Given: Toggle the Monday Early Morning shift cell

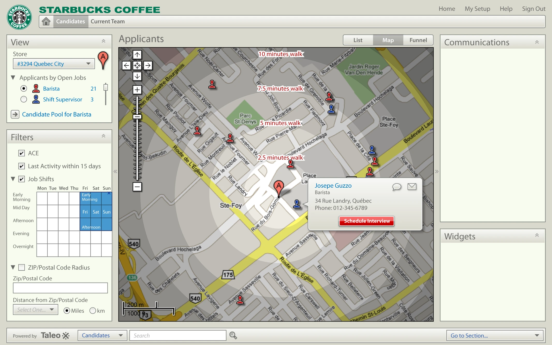Looking at the screenshot, I should (x=42, y=198).
